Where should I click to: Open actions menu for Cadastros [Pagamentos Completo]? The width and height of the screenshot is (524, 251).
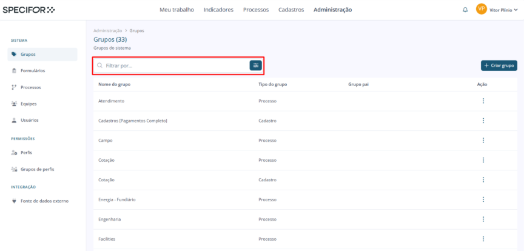point(483,121)
